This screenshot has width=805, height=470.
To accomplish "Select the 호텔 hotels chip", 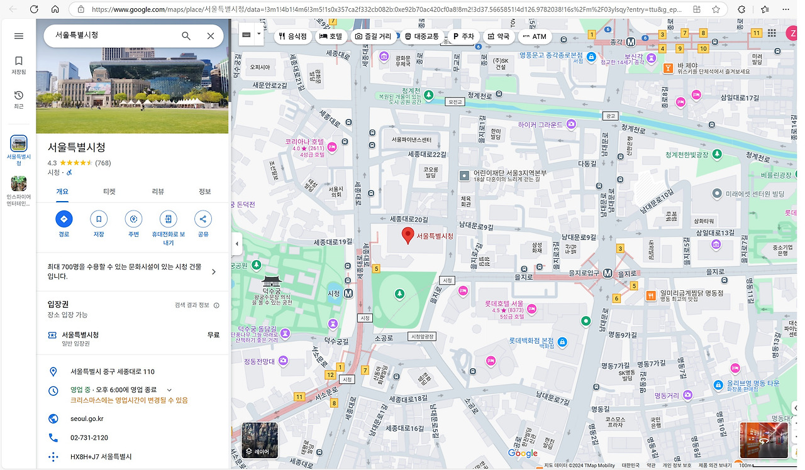I will pyautogui.click(x=331, y=36).
